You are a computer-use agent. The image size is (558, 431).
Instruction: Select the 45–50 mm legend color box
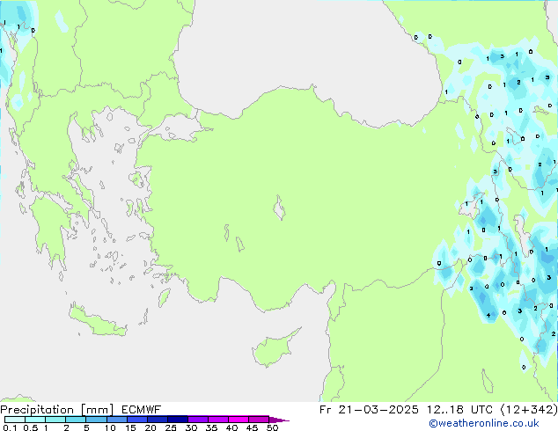coord(259,420)
